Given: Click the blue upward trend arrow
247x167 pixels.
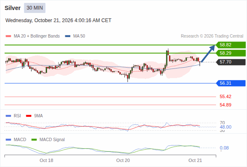Looking at the screenshot, I should 208,54.
